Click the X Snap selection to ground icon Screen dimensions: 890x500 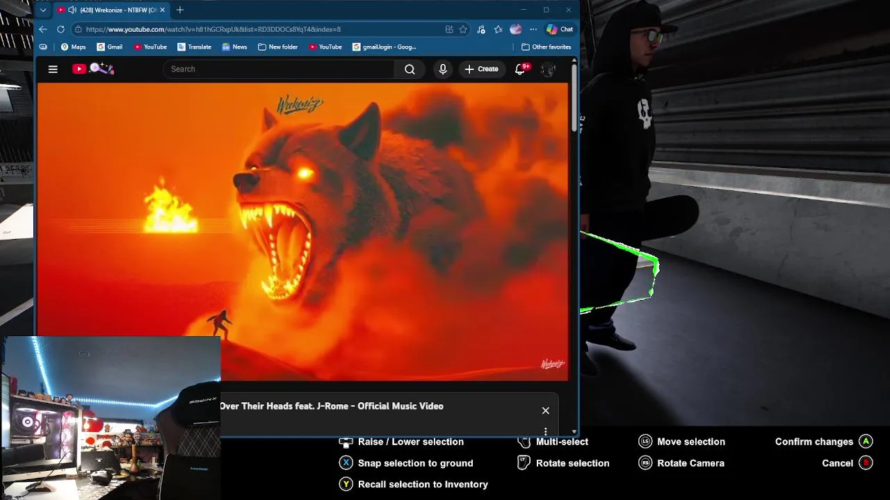pyautogui.click(x=346, y=463)
